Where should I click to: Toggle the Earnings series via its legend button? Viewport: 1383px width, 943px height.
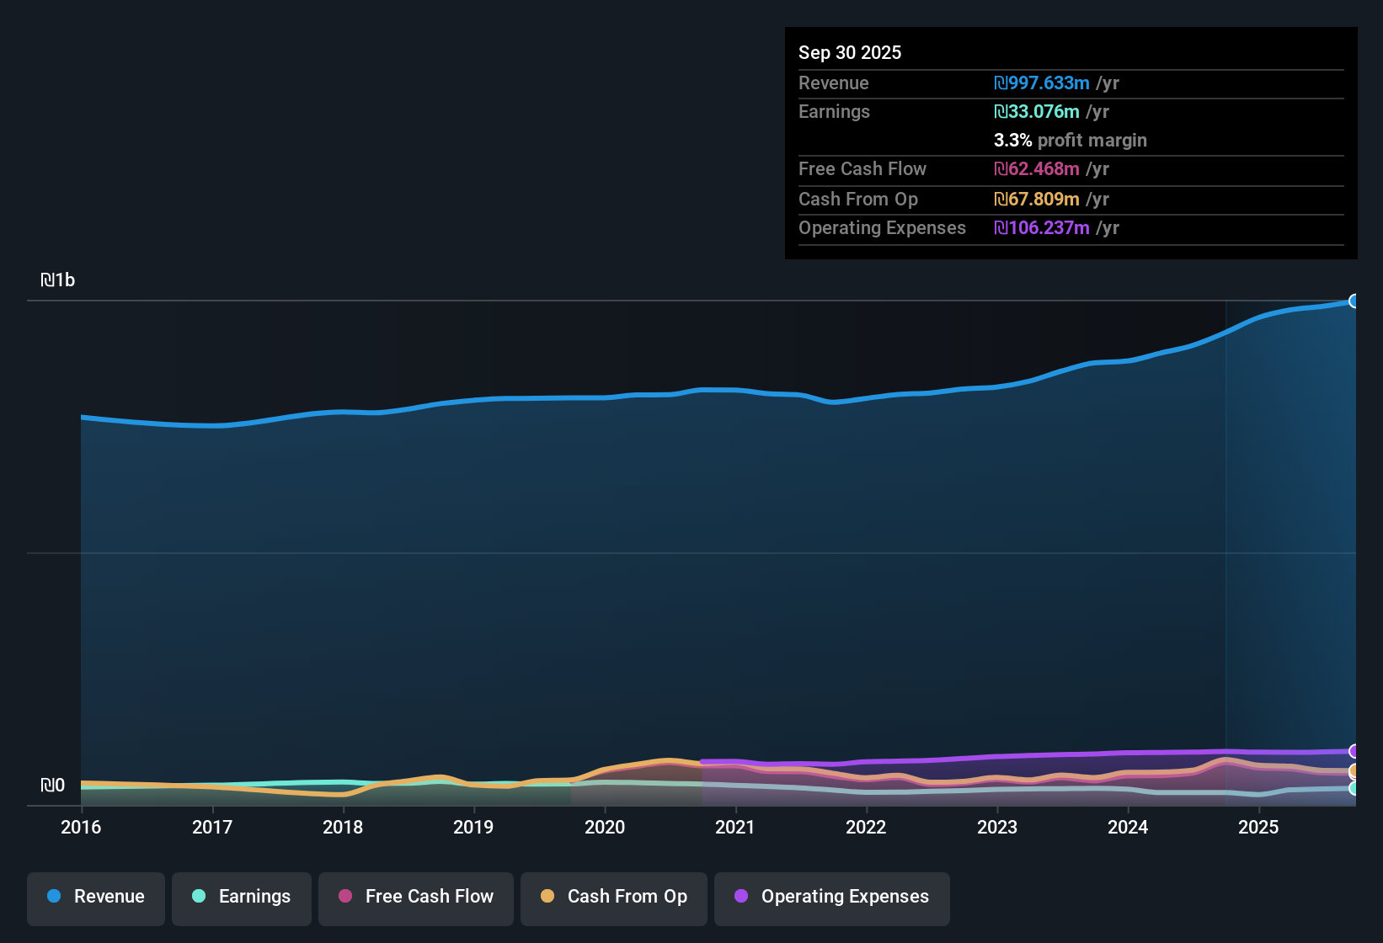click(x=242, y=898)
